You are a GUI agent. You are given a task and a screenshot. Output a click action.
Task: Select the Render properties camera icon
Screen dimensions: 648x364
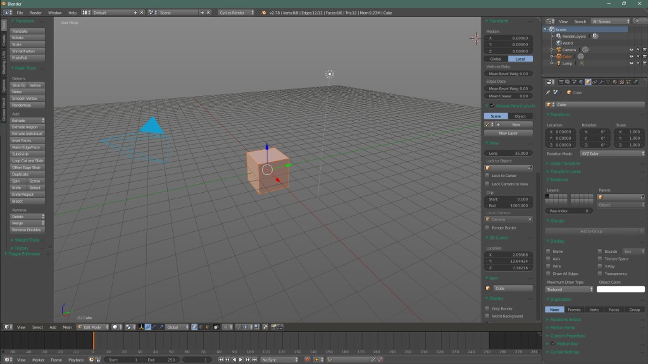561,82
